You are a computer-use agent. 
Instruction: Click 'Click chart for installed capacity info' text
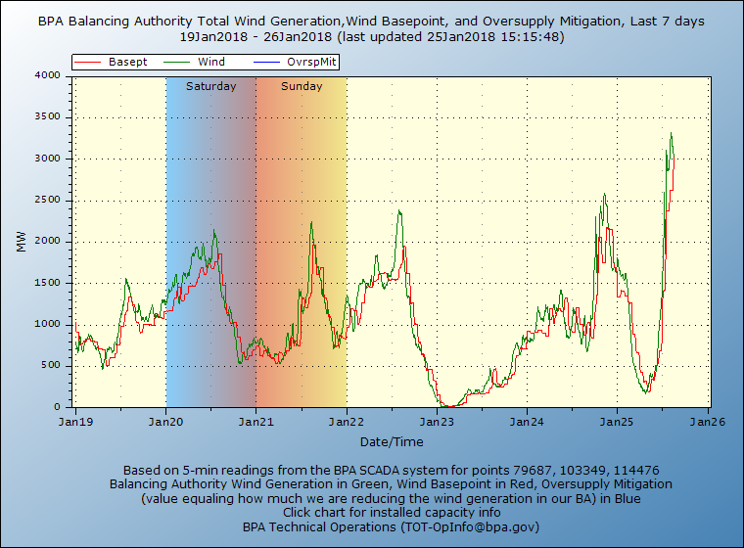point(392,512)
